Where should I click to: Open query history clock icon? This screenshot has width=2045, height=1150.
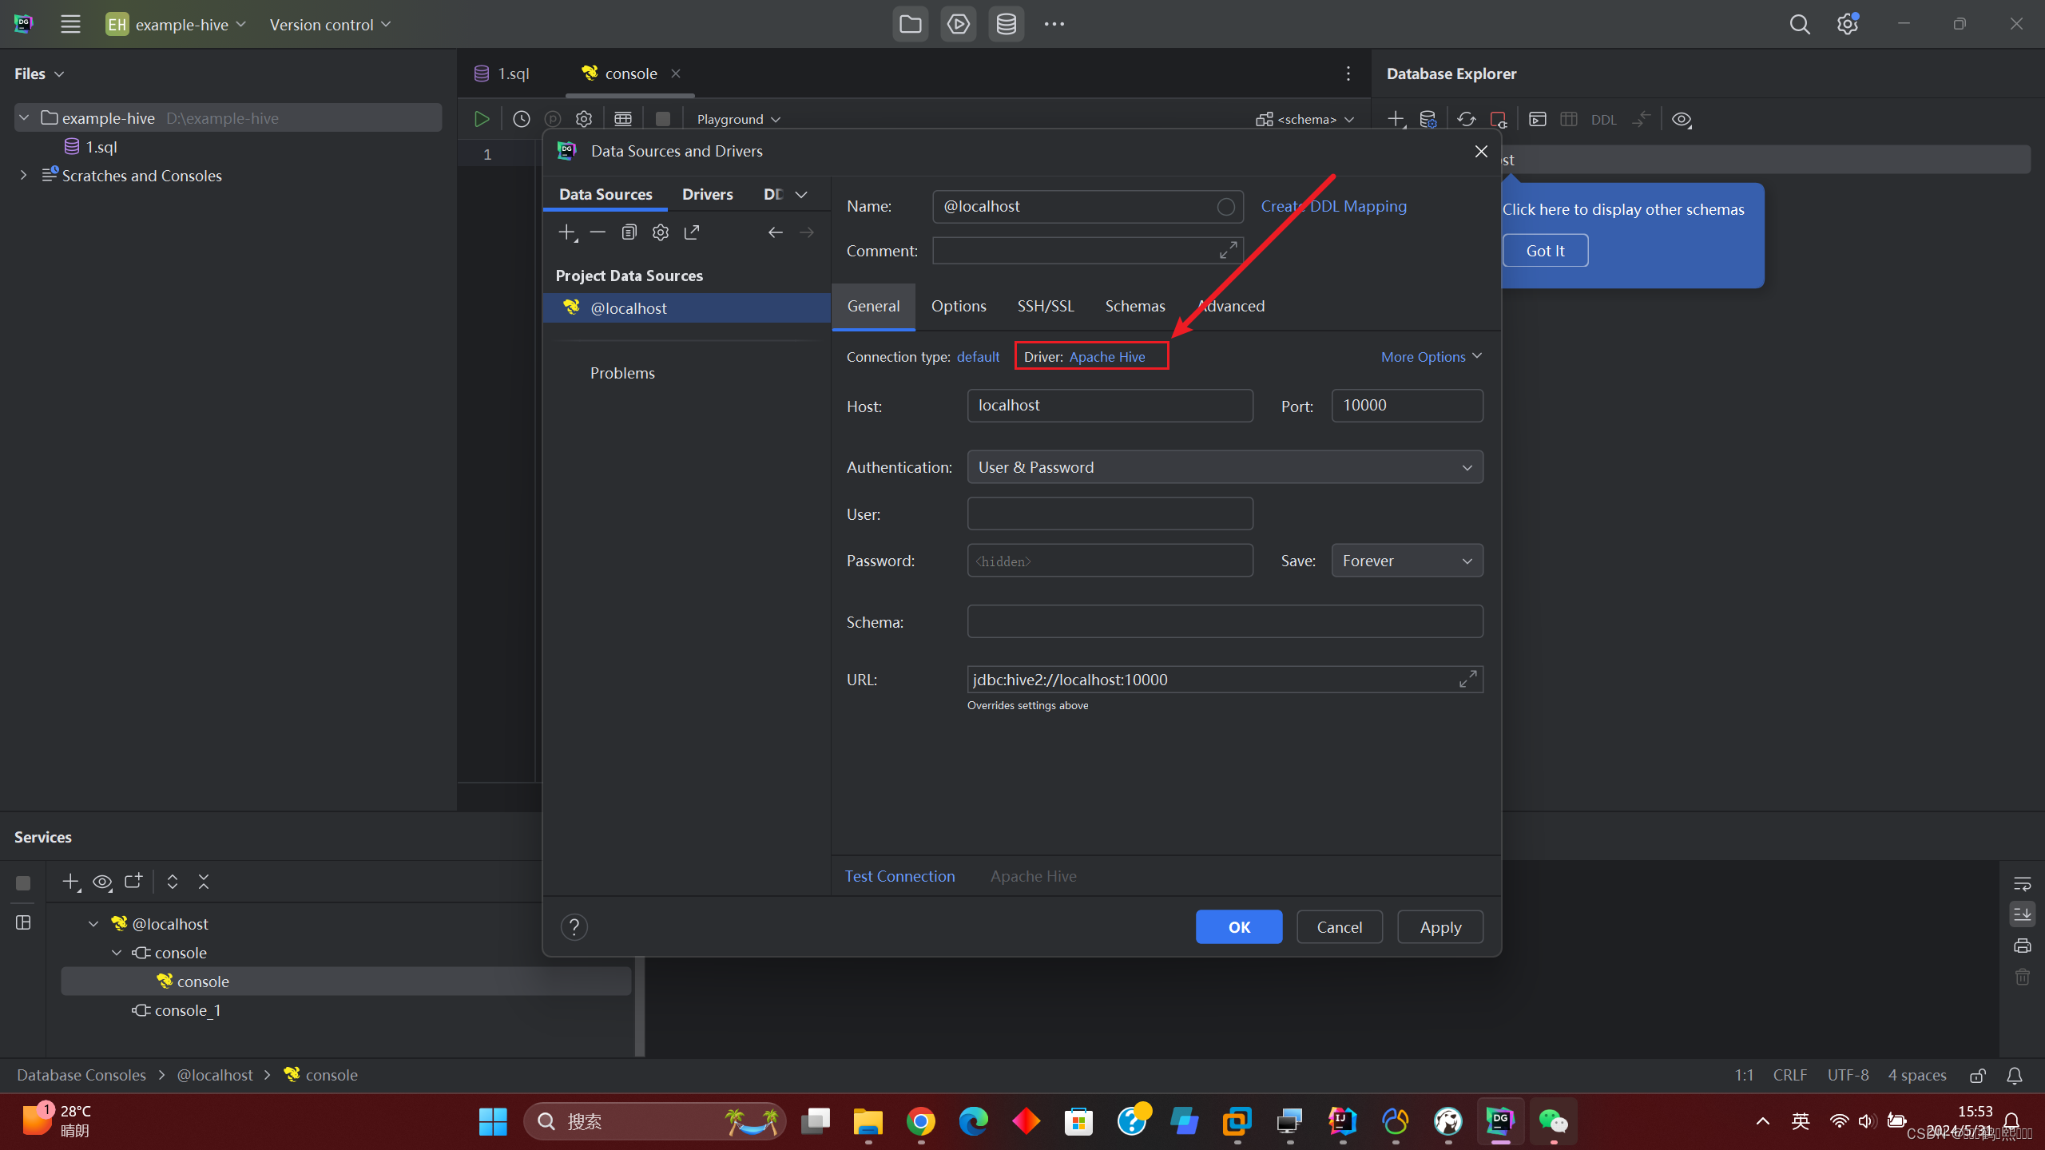click(521, 119)
